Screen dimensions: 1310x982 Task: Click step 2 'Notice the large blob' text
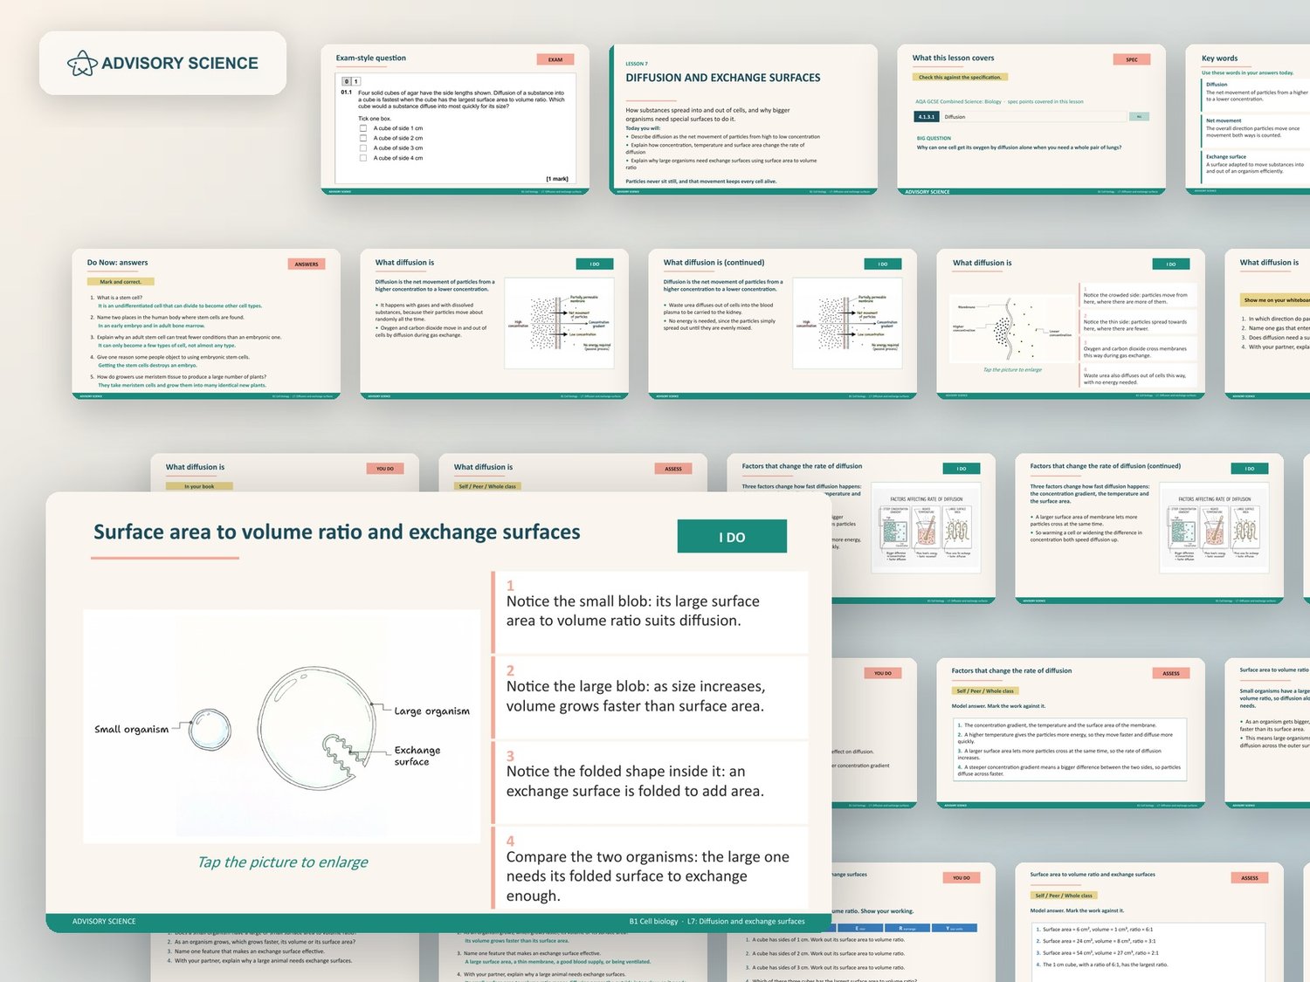click(636, 697)
